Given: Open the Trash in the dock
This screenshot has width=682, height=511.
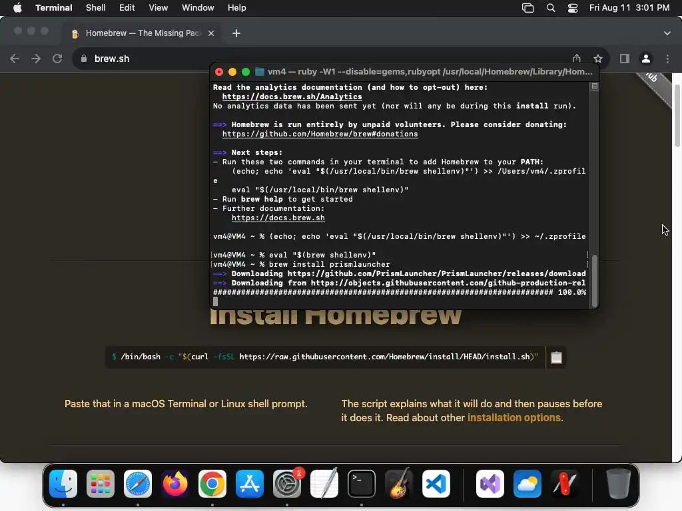Looking at the screenshot, I should (x=619, y=484).
